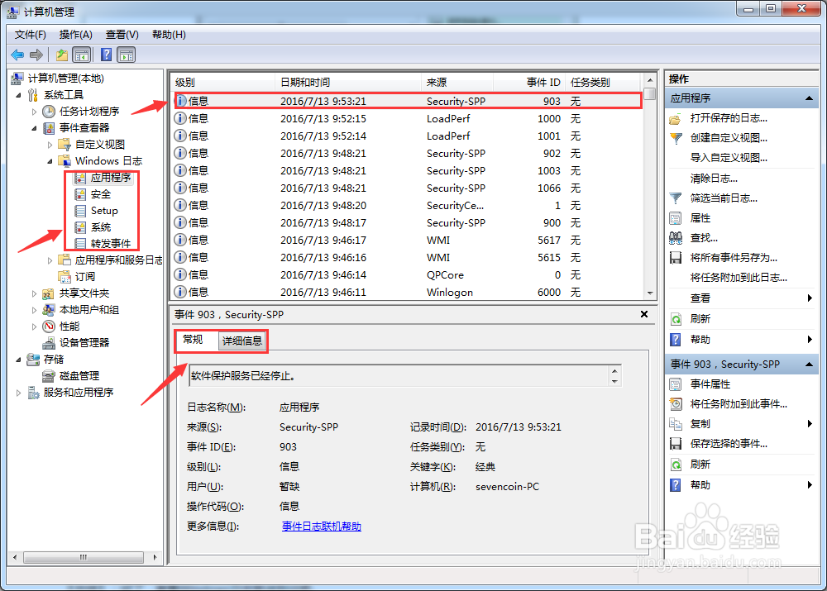827x591 pixels.
Task: Select the 创建自定义视图 filter icon
Action: point(676,137)
